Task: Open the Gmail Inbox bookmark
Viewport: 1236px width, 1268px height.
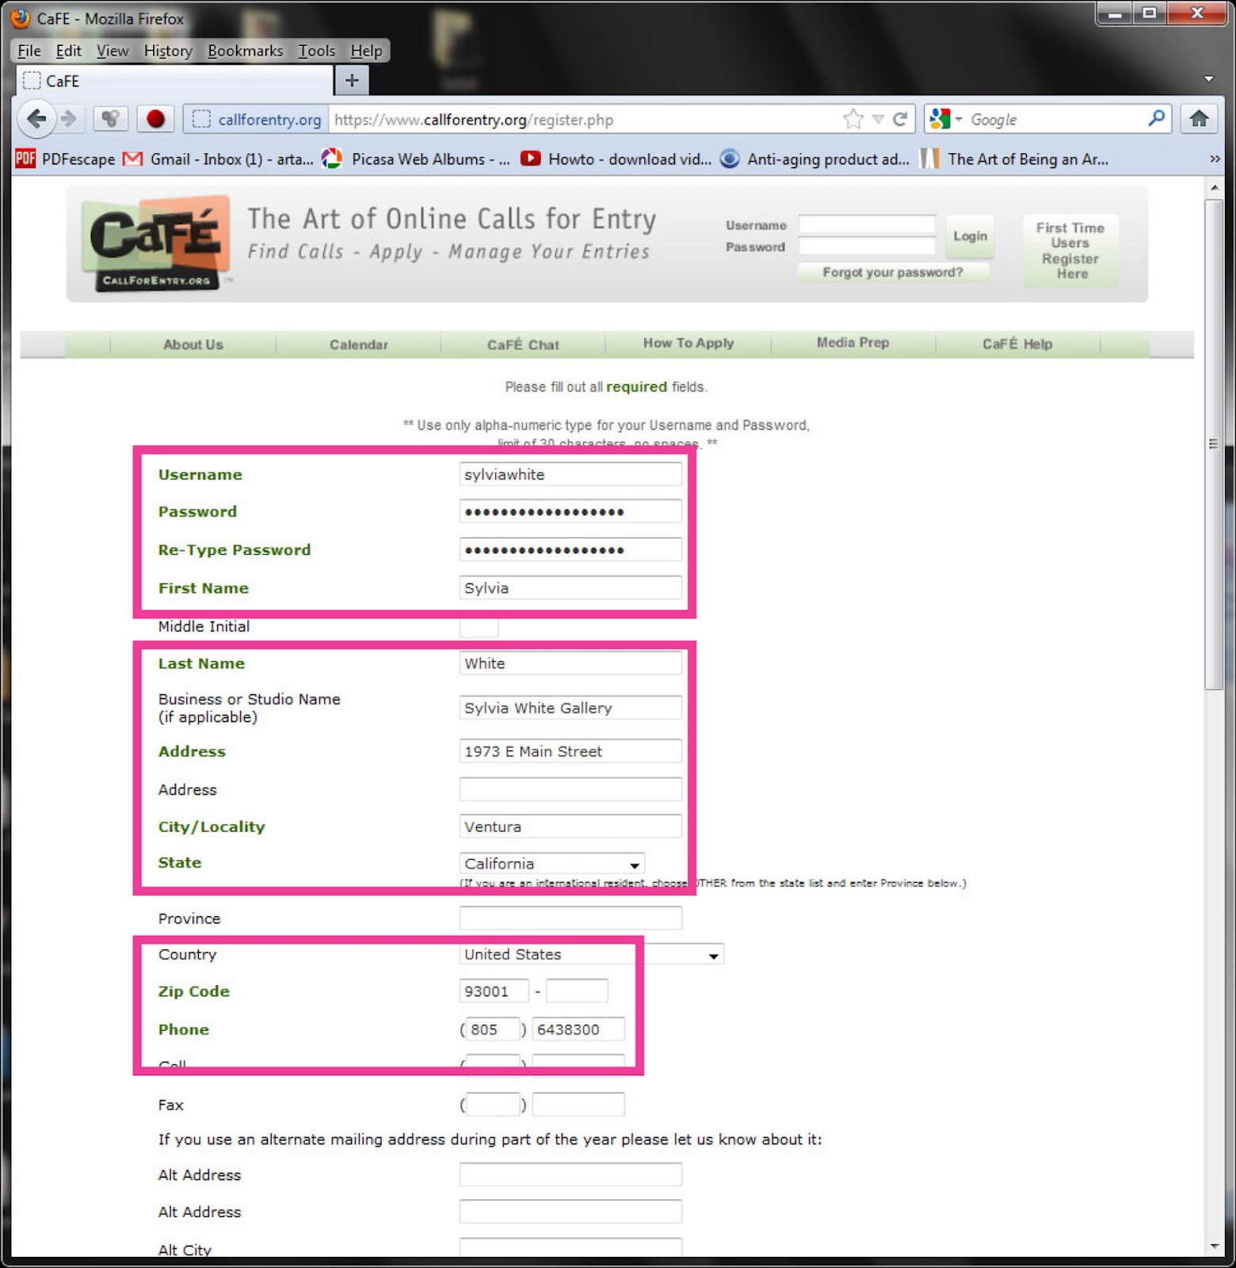Action: [x=219, y=159]
